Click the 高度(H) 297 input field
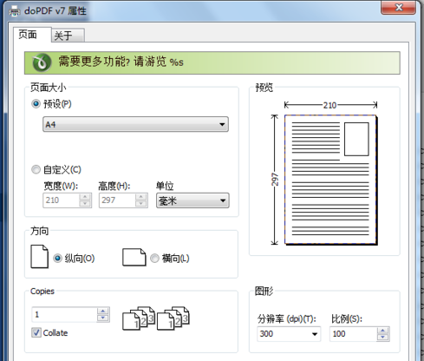 point(118,200)
